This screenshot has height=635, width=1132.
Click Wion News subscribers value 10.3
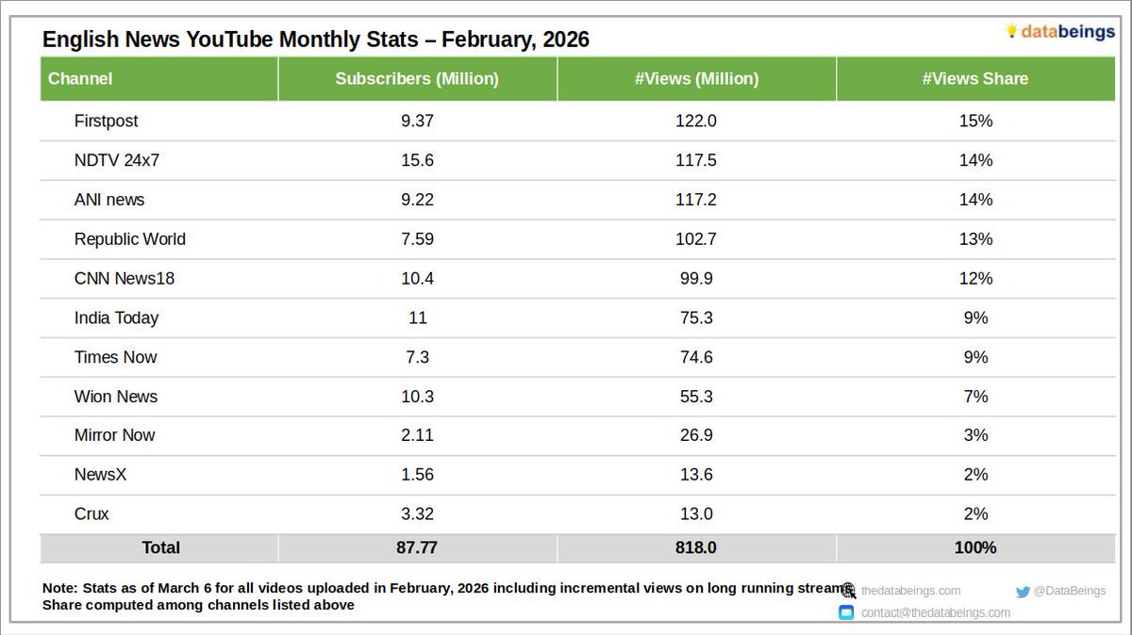point(417,397)
